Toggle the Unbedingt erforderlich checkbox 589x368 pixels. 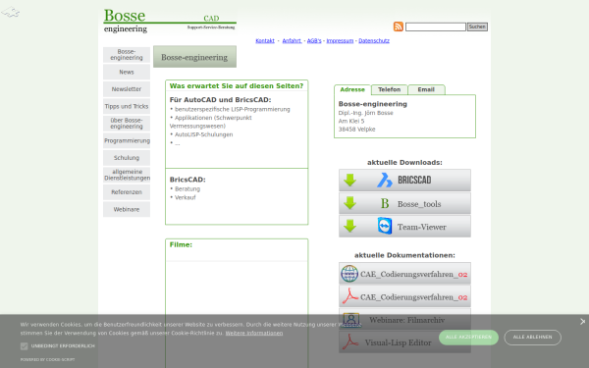click(x=24, y=346)
